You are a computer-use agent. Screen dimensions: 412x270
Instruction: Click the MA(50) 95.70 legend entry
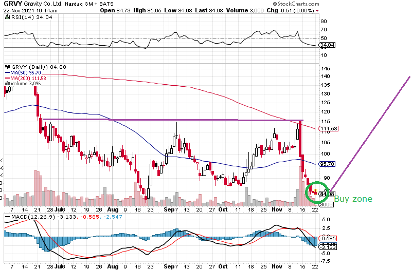click(26, 73)
